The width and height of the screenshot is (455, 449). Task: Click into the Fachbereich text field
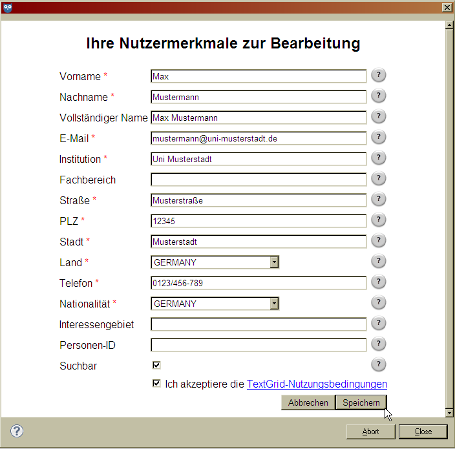tap(259, 180)
